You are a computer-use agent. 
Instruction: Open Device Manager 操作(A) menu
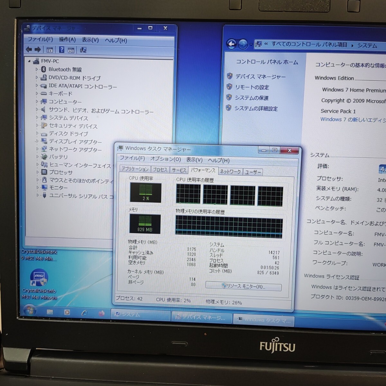(67, 39)
